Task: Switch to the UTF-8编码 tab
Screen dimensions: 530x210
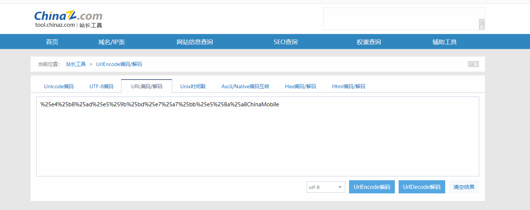Action: click(x=101, y=86)
